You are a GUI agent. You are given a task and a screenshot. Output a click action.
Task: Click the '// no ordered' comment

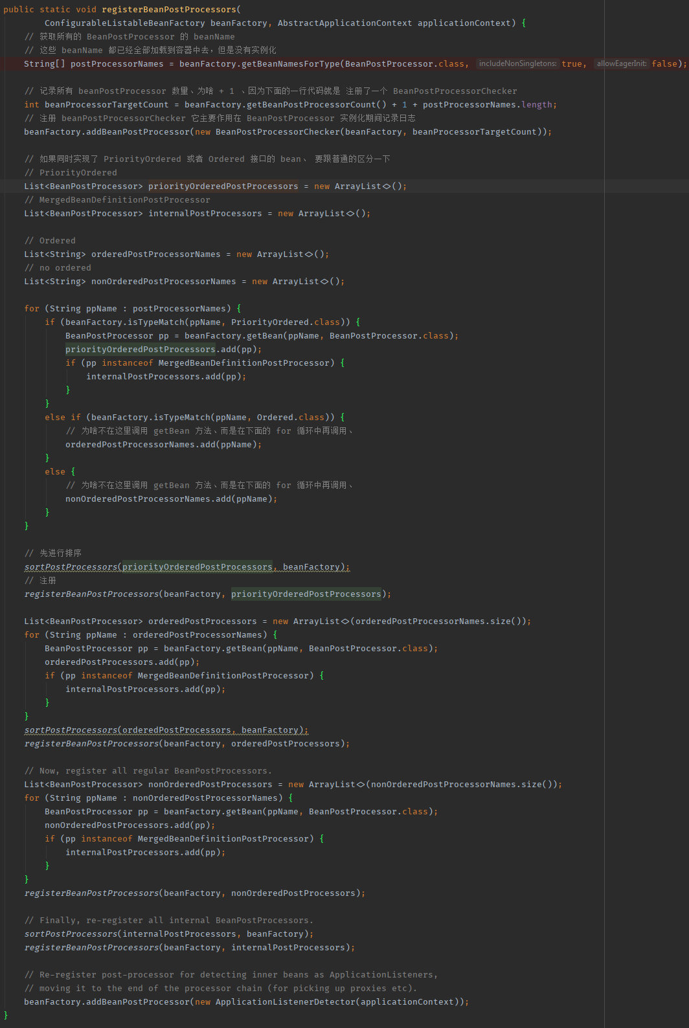(x=58, y=267)
